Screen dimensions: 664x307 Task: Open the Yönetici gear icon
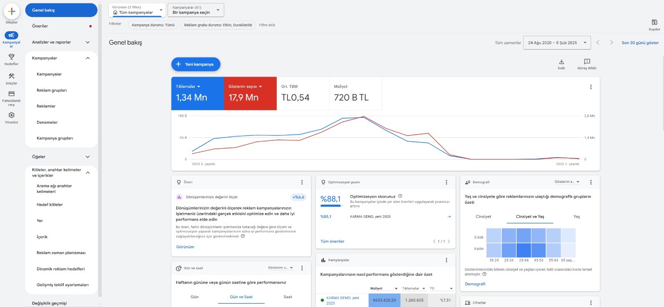click(12, 115)
